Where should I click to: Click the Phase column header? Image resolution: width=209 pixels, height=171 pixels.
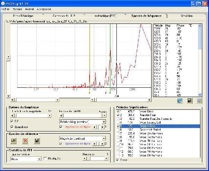[x=180, y=25]
